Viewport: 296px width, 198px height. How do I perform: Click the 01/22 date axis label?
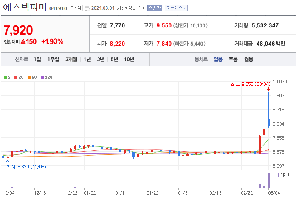[152, 193]
